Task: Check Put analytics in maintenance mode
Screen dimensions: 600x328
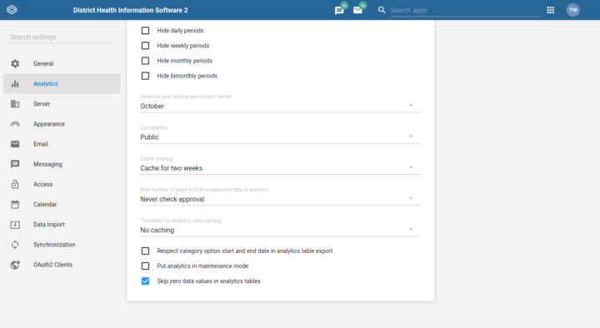Action: [x=145, y=266]
